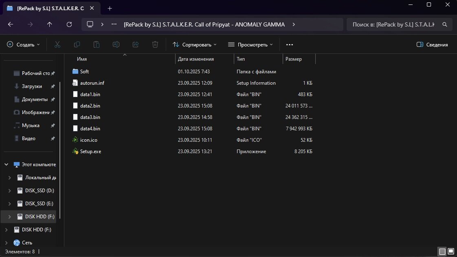
Task: Open the Сортировать dropdown menu
Action: click(x=194, y=45)
